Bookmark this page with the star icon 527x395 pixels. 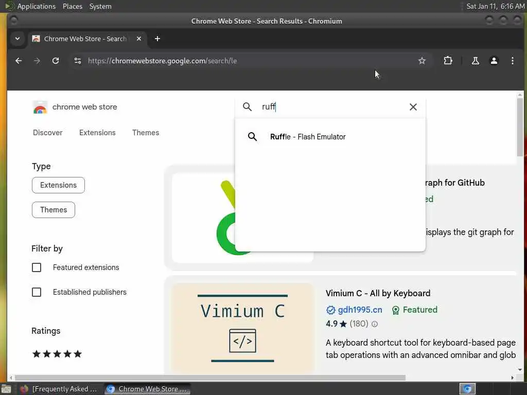422,61
